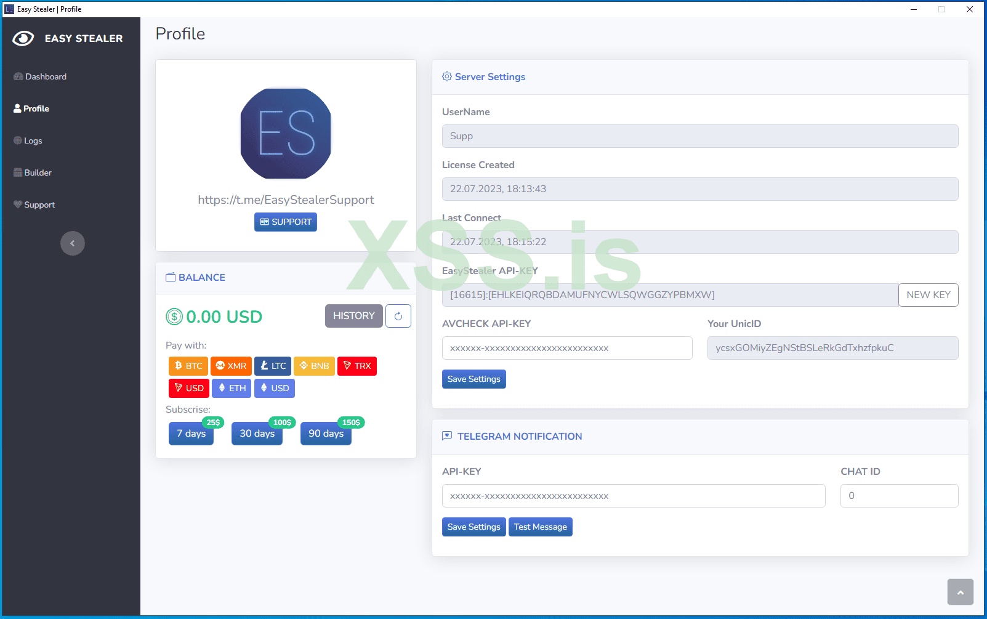Click the Last Connect timestamp field
Screen dimensions: 987x619
click(x=700, y=242)
